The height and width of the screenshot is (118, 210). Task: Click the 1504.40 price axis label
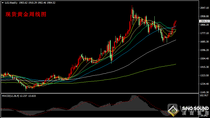pyautogui.click(x=204, y=59)
